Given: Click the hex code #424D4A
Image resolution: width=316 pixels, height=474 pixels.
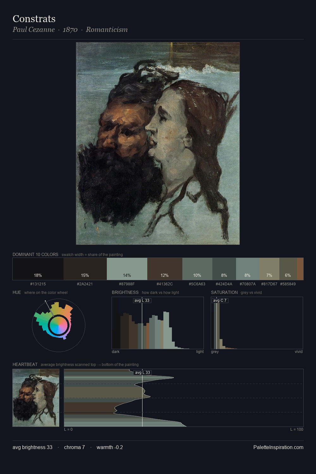Looking at the screenshot, I should [224, 284].
